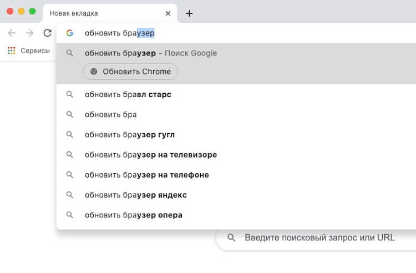
Task: Select suggestion обновить браузер гугл
Action: pyautogui.click(x=236, y=135)
